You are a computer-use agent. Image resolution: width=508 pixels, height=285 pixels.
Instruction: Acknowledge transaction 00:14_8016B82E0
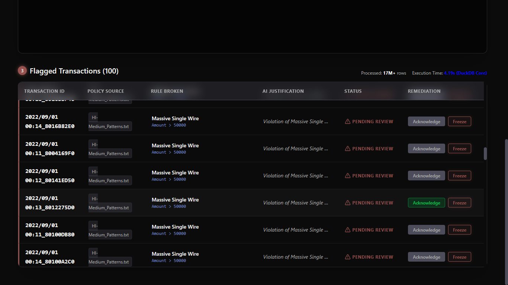point(426,121)
